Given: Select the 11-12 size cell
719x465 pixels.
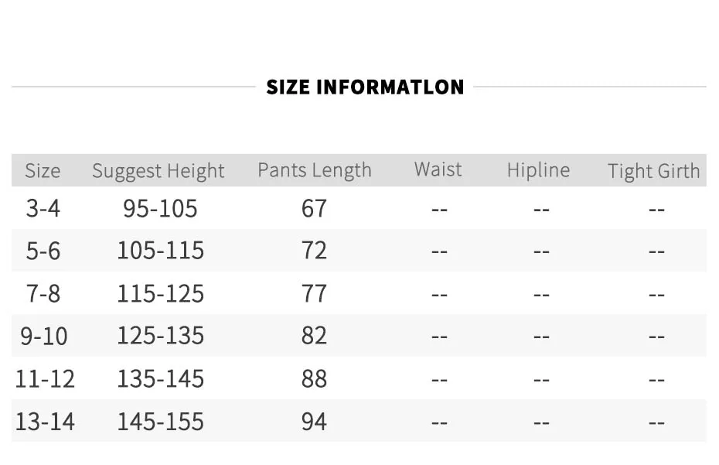Looking at the screenshot, I should [x=45, y=378].
